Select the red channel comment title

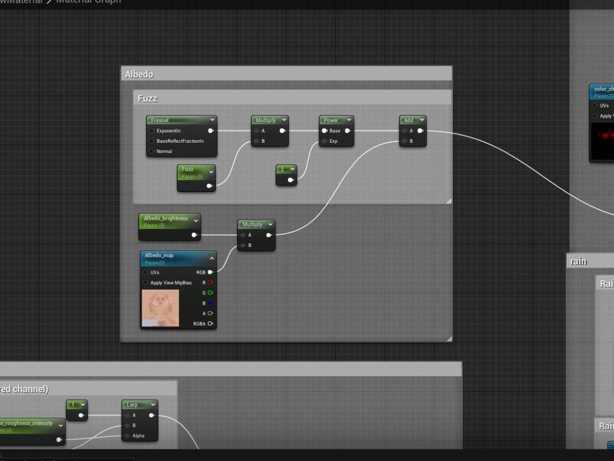pyautogui.click(x=24, y=389)
